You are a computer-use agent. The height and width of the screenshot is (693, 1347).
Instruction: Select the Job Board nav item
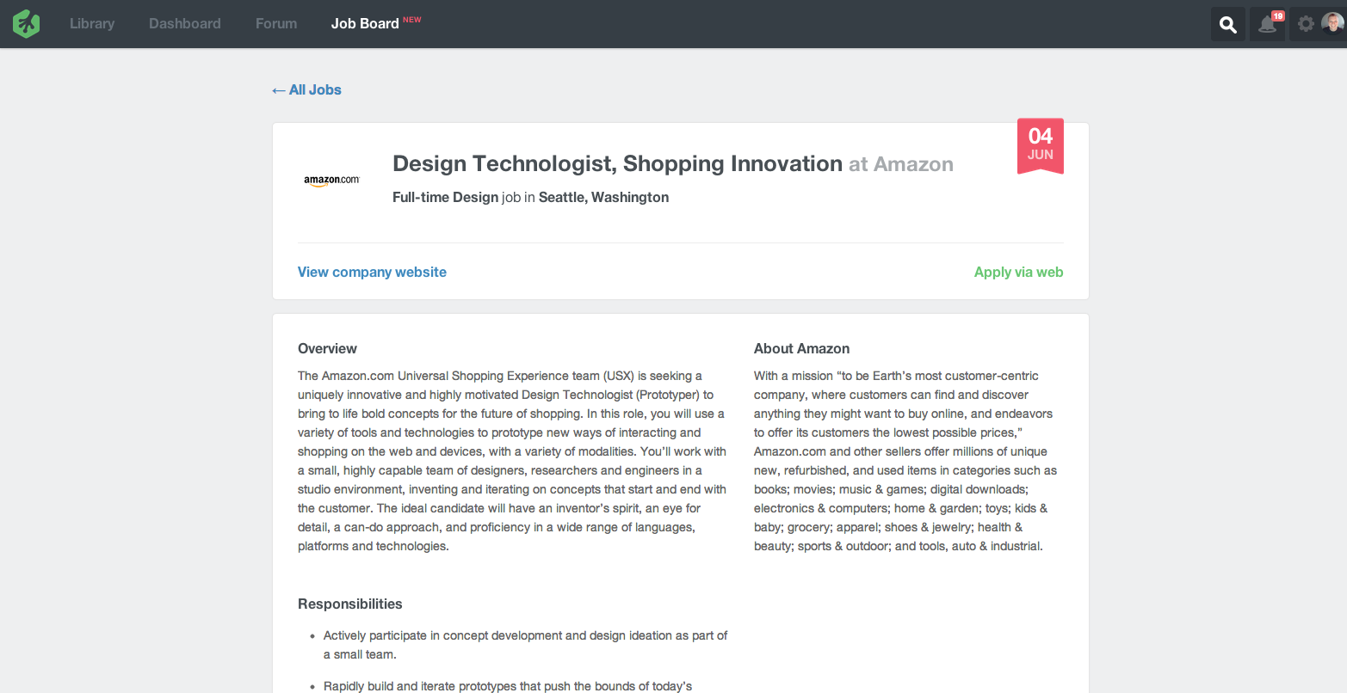pyautogui.click(x=365, y=24)
